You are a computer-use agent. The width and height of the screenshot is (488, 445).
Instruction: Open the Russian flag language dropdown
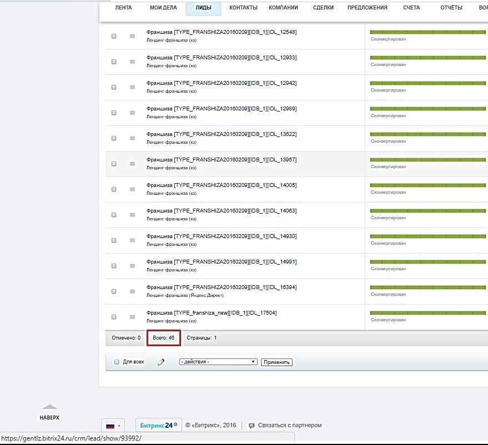[x=113, y=426]
